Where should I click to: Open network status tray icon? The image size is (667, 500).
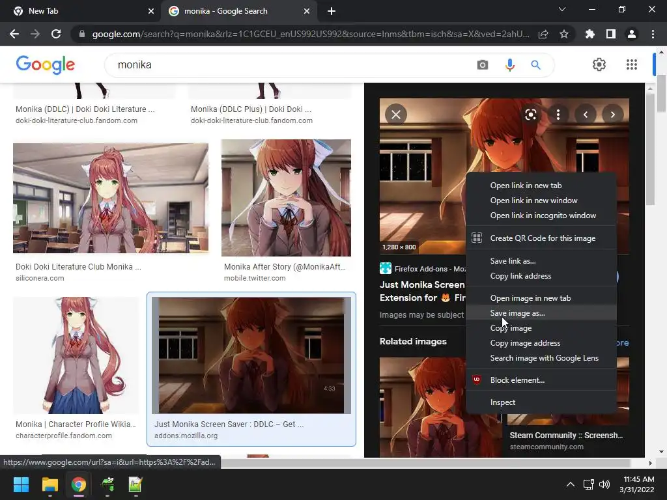[x=588, y=484]
